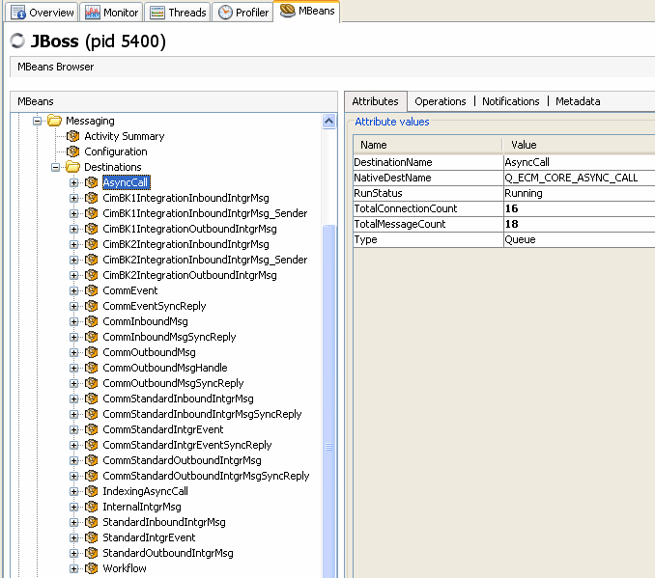
Task: Expand the IndexingAsyncCall node
Action: point(74,491)
